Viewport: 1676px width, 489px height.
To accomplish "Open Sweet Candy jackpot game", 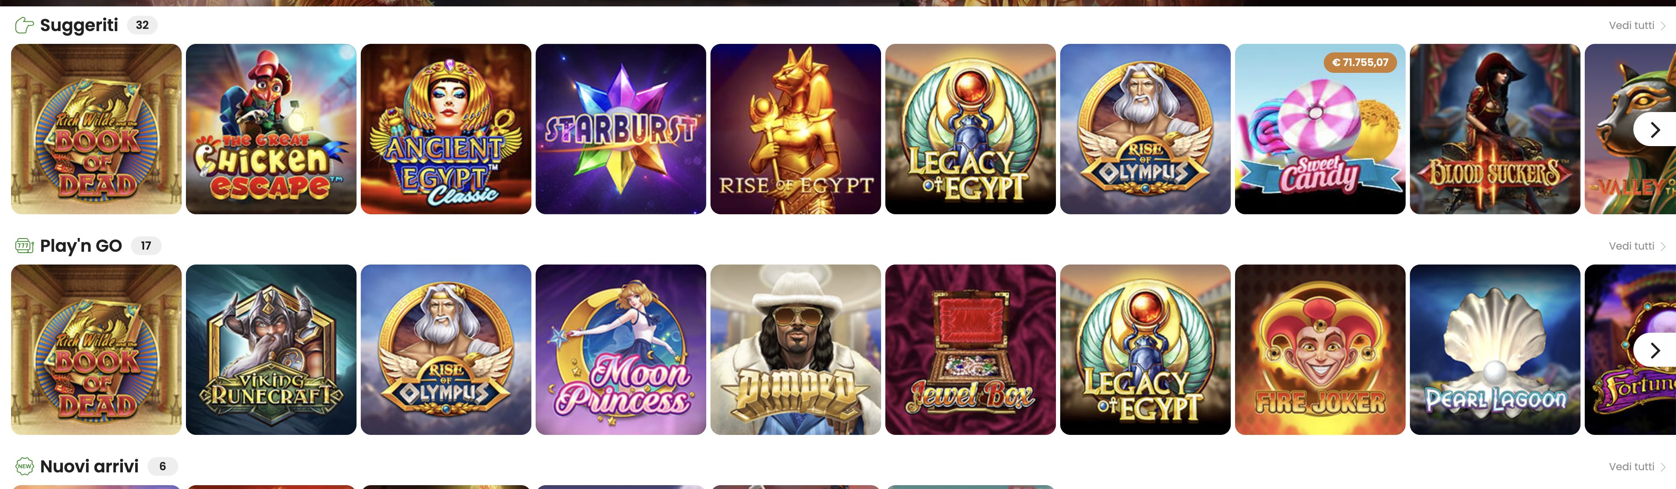I will coord(1320,129).
